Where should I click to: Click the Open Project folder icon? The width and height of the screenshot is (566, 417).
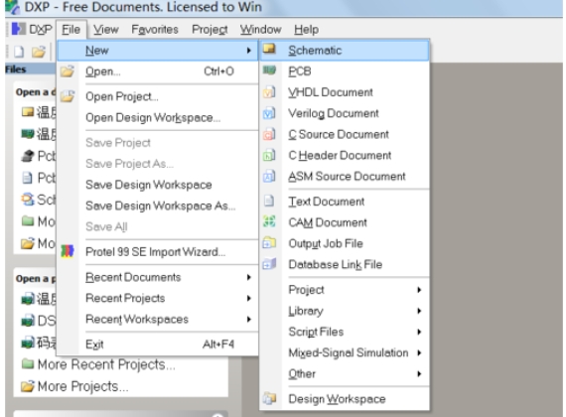pos(68,96)
